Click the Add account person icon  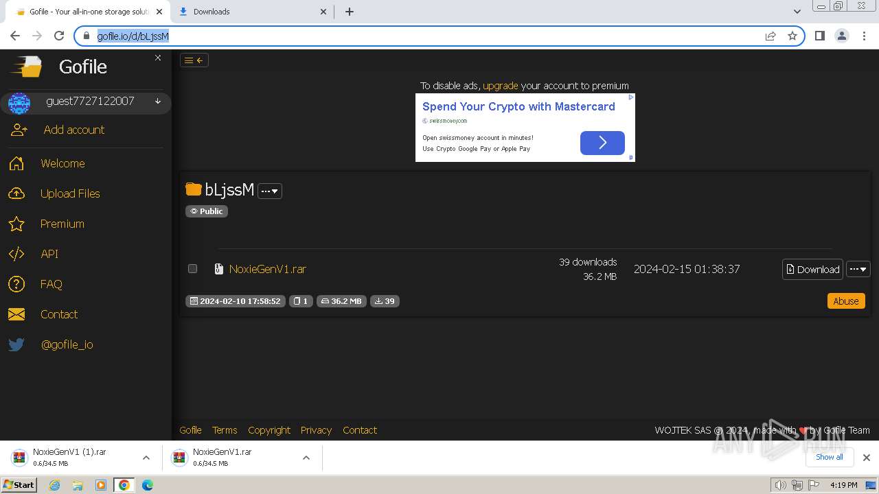pos(19,130)
